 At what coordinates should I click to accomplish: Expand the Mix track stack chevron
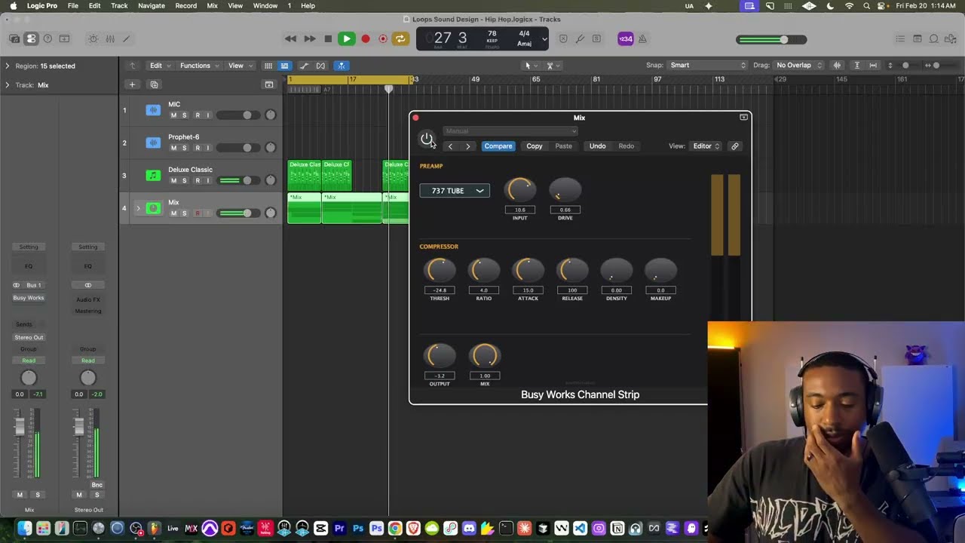[x=138, y=208]
